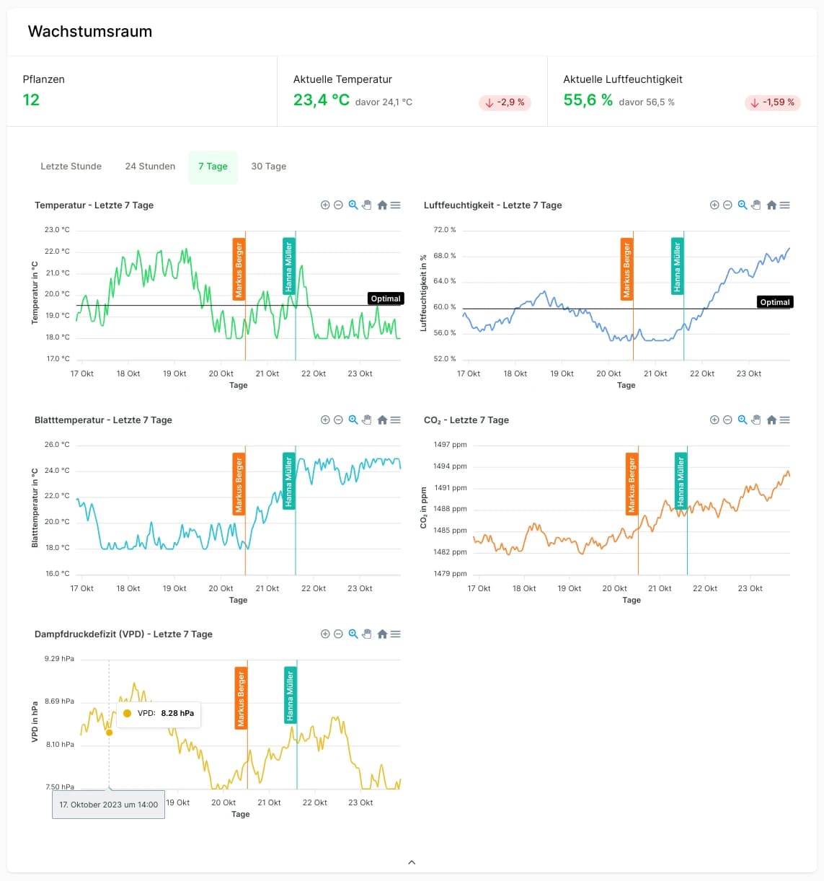Click zoom-in icon on VPD chart
824x881 pixels.
(325, 634)
